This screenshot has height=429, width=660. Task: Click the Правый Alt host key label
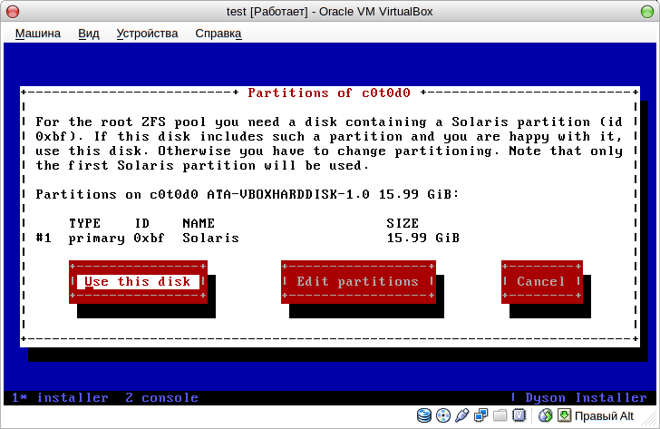click(x=604, y=416)
